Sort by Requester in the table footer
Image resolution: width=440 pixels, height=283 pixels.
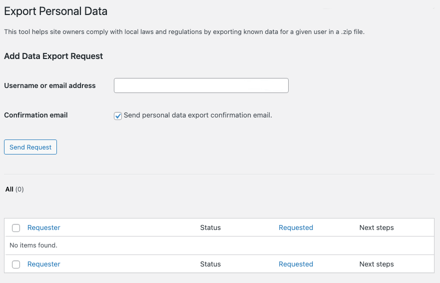[x=44, y=264]
